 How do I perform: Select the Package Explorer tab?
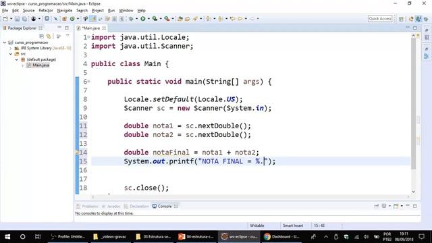coord(22,28)
